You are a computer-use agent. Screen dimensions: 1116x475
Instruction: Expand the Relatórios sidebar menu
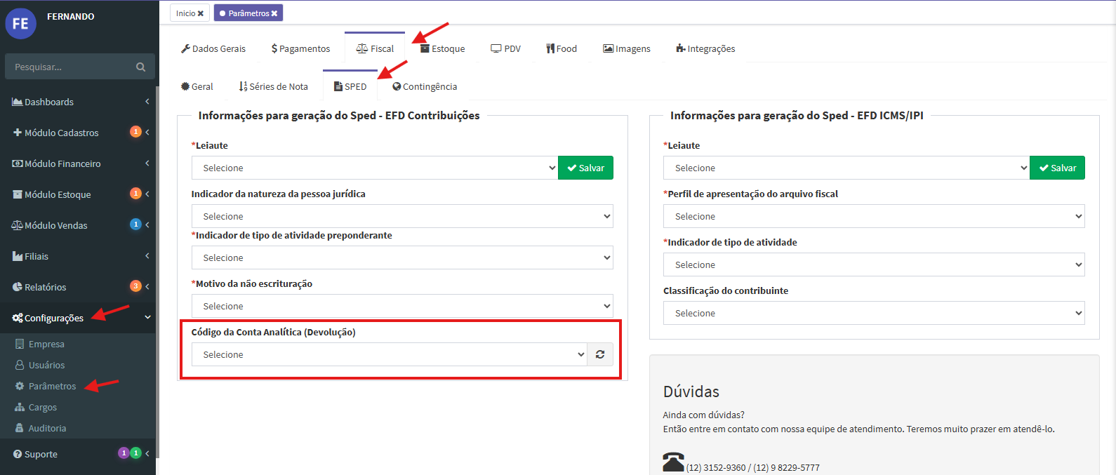coord(46,287)
